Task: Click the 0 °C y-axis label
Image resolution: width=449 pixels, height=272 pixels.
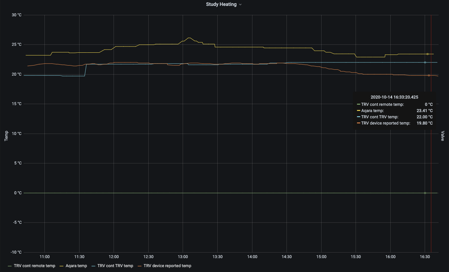Action: [17, 193]
